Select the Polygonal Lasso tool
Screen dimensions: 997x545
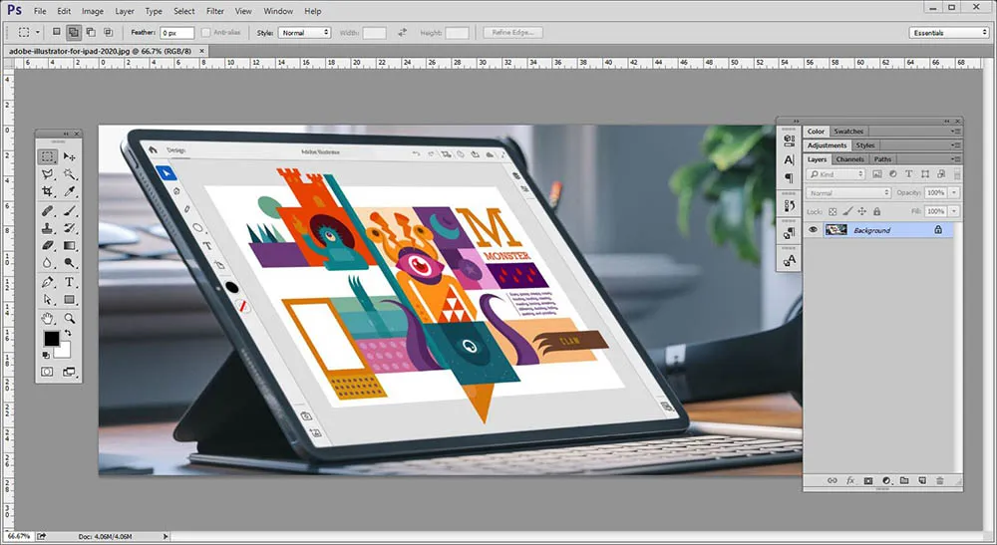tap(47, 174)
